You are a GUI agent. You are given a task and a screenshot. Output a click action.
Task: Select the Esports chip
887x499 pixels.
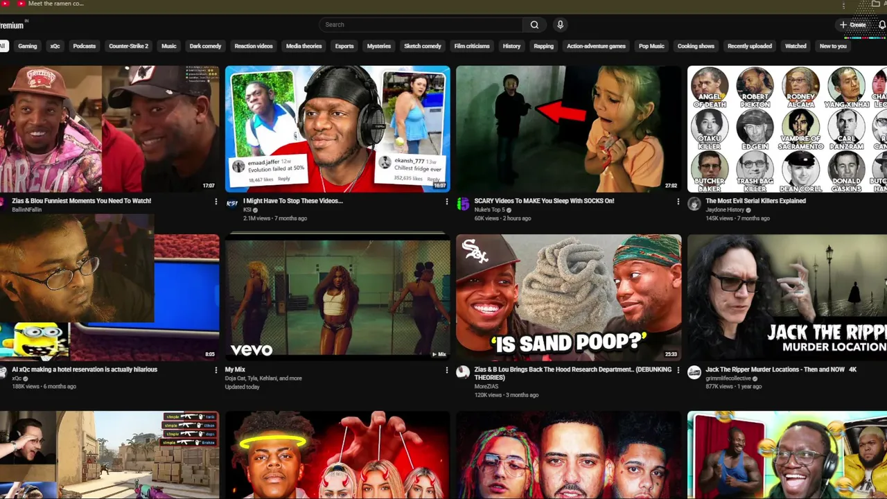coord(344,46)
